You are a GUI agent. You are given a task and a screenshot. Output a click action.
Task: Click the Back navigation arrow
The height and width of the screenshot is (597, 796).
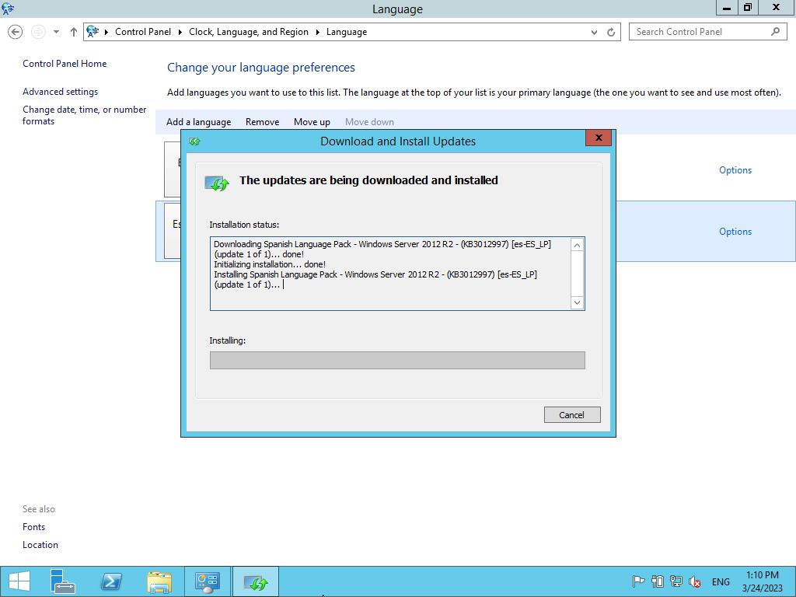point(16,32)
